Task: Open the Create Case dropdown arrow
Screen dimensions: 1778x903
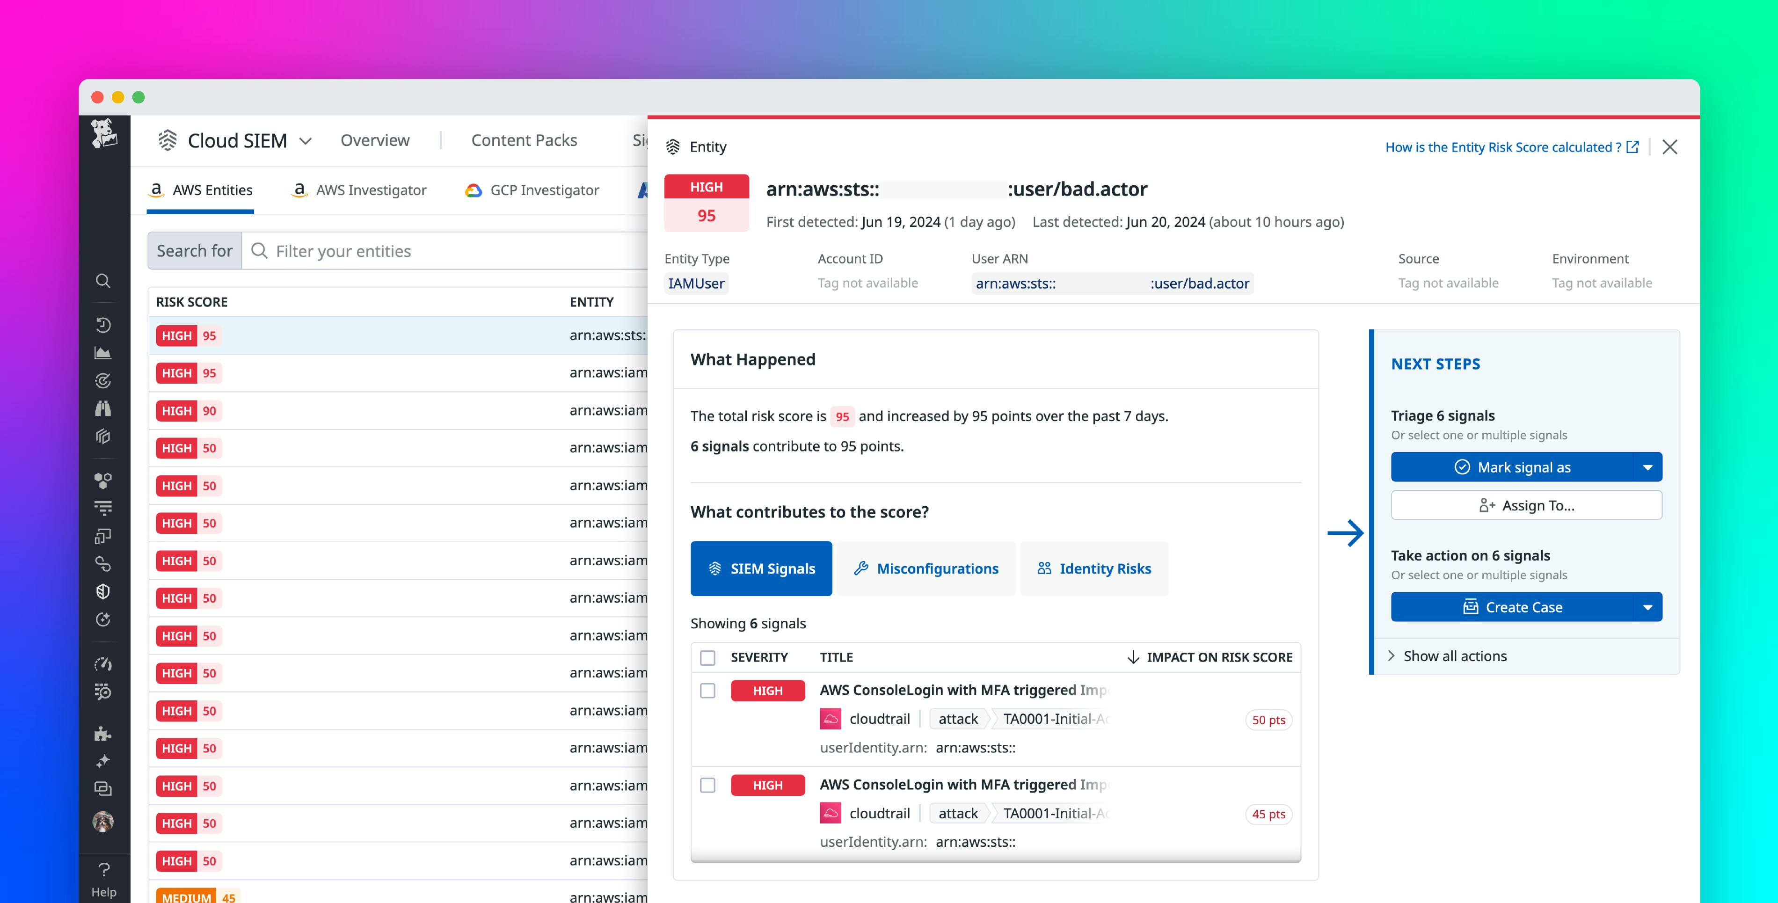Action: click(1648, 607)
